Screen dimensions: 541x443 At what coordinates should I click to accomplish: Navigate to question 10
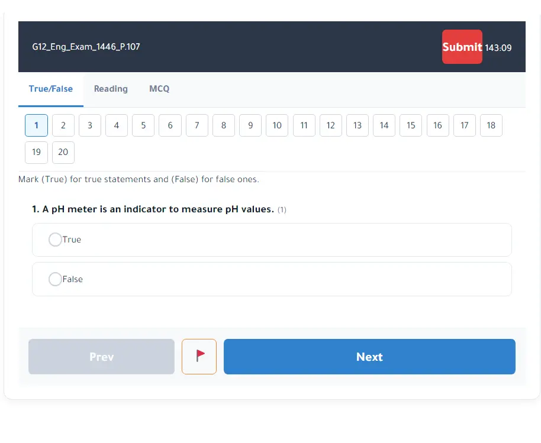(277, 125)
